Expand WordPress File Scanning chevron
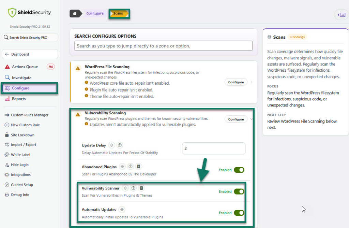The width and height of the screenshot is (349, 228). (252, 82)
